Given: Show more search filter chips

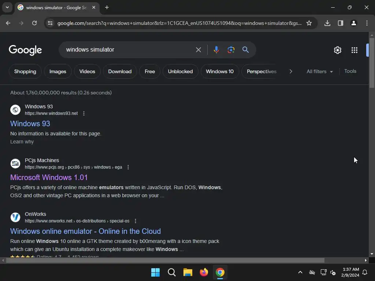Looking at the screenshot, I should 290,71.
